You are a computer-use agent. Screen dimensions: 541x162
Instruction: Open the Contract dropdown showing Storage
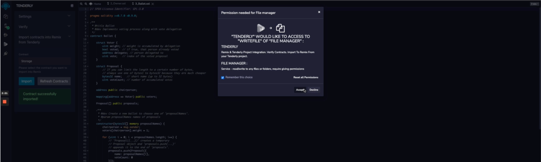coord(45,61)
